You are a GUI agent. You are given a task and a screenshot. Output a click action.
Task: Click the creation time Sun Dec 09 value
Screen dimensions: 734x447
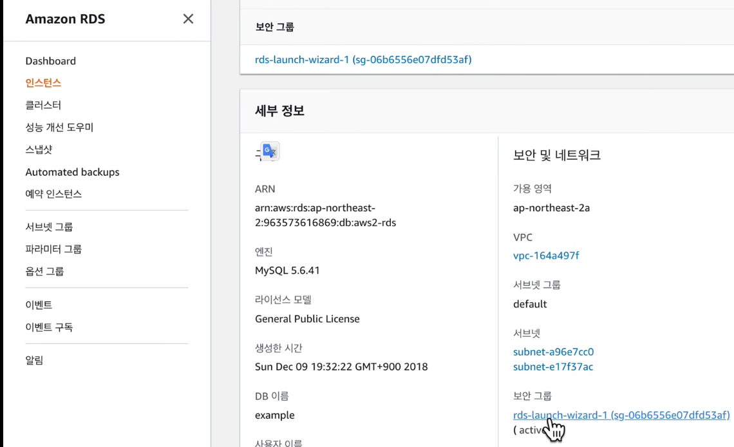coord(341,366)
